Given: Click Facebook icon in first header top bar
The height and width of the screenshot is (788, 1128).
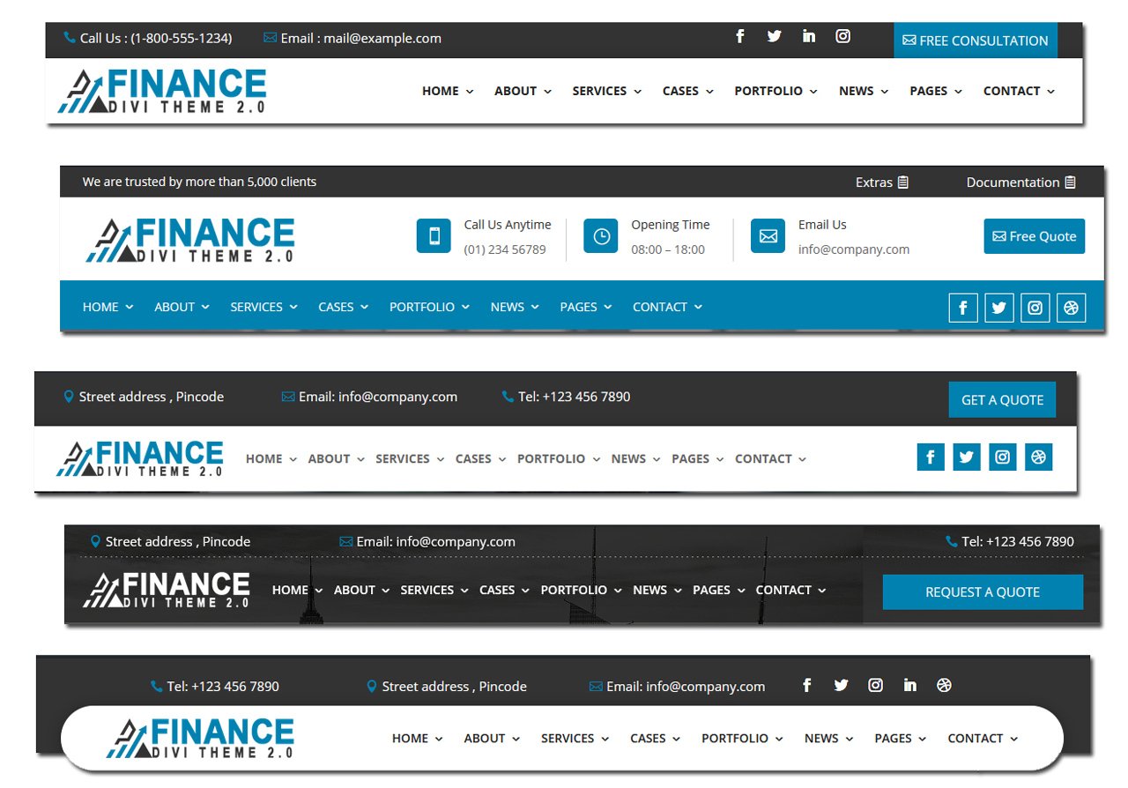Looking at the screenshot, I should 740,36.
